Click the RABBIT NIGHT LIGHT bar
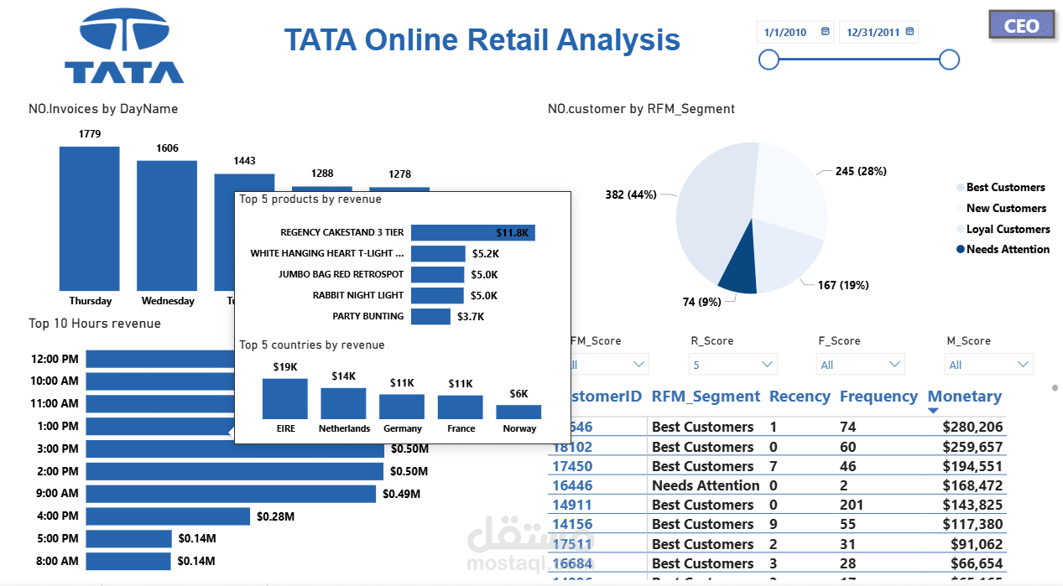 [437, 295]
